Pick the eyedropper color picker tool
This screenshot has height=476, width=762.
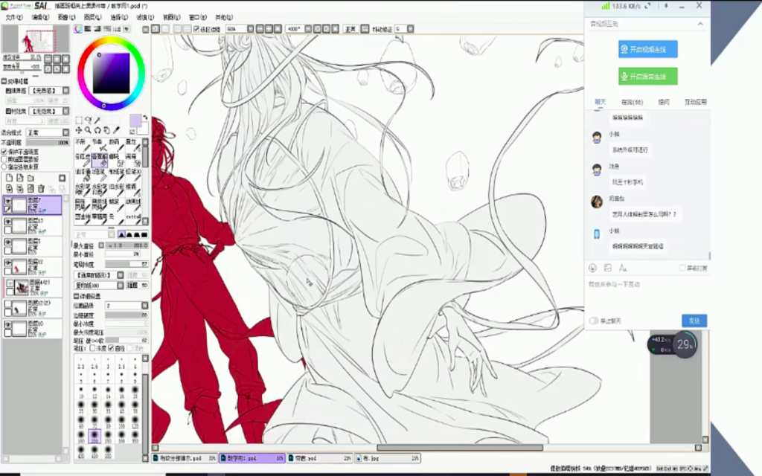(x=116, y=130)
